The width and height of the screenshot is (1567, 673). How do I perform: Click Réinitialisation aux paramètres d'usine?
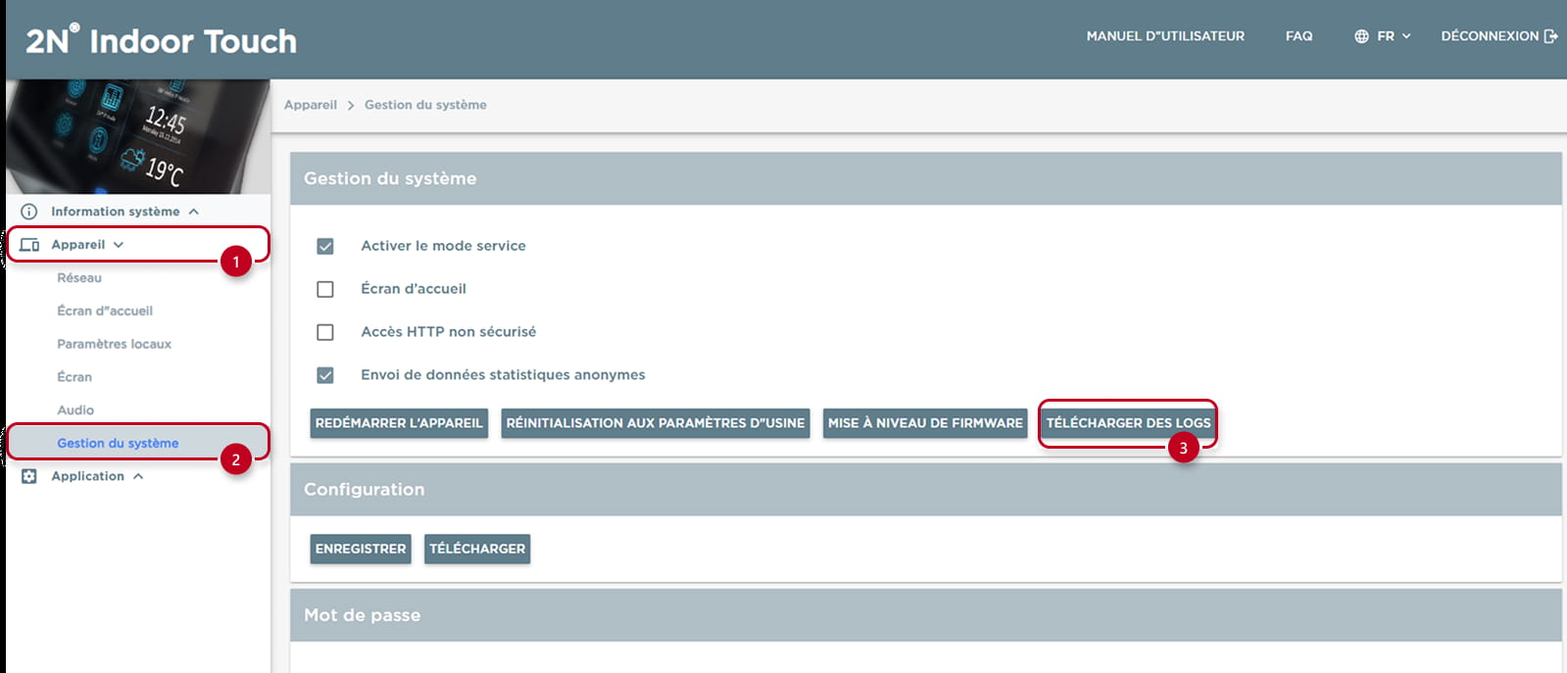[x=656, y=423]
